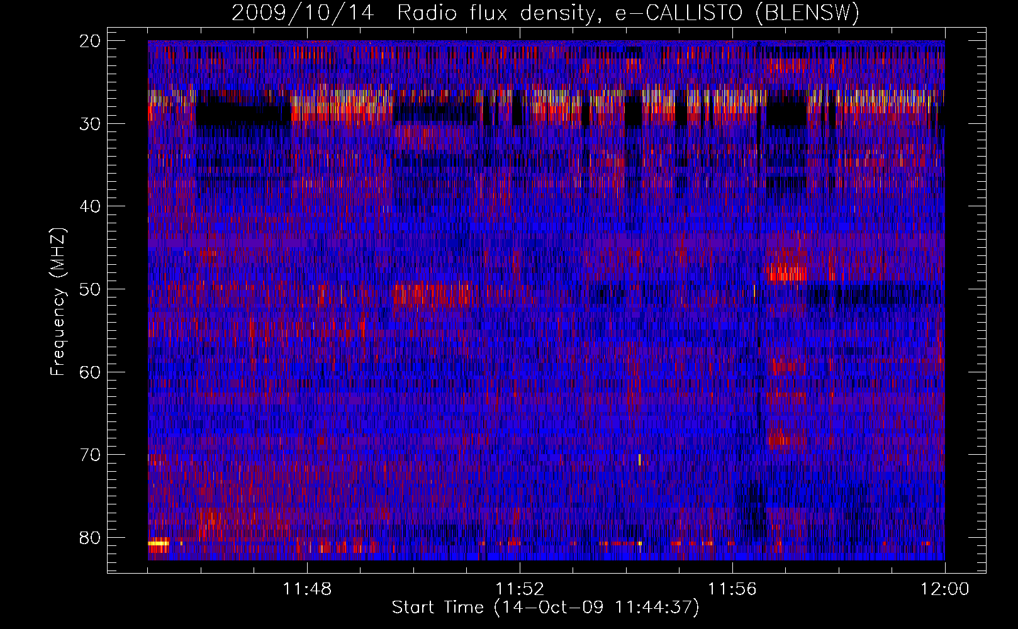This screenshot has width=1018, height=629.
Task: Click the time tick label 11:56
Action: click(x=732, y=589)
